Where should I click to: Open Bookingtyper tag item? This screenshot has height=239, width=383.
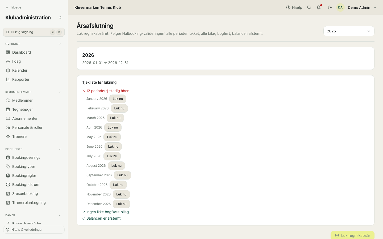coord(34,167)
